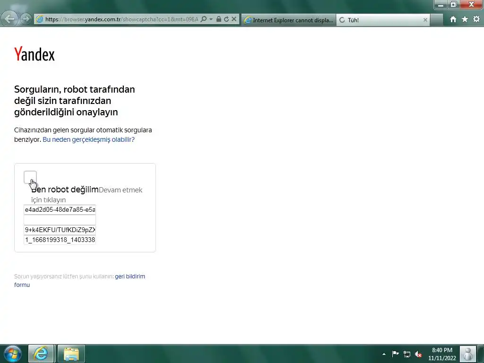Open a new tab with the blank tab button
The width and height of the screenshot is (484, 363).
436,20
